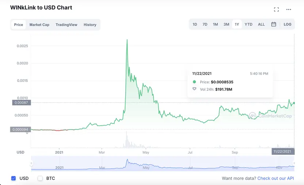Screen dimensions: 304x185
Task: Select the 3M time range
Action: click(227, 24)
